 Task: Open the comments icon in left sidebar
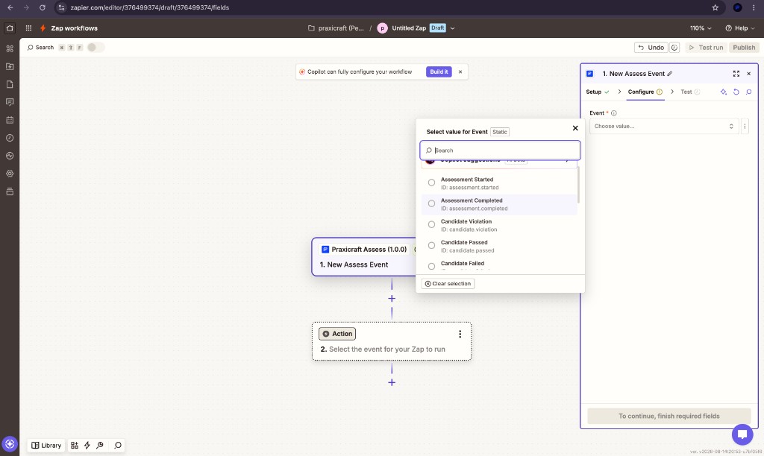tap(9, 102)
